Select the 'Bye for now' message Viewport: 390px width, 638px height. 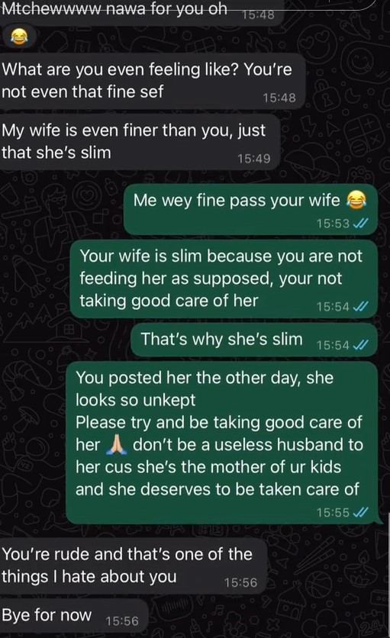click(x=73, y=616)
